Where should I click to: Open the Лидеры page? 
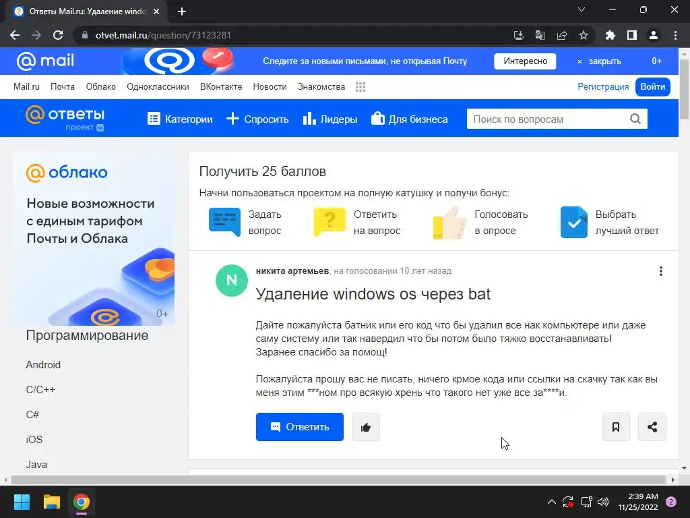[x=330, y=119]
